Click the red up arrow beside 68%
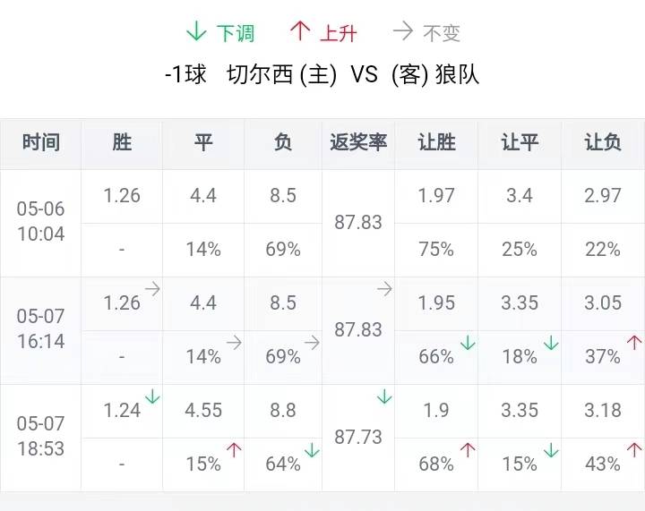 468,450
